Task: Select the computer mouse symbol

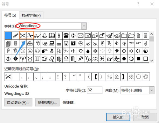Action: pyautogui.click(x=37, y=43)
